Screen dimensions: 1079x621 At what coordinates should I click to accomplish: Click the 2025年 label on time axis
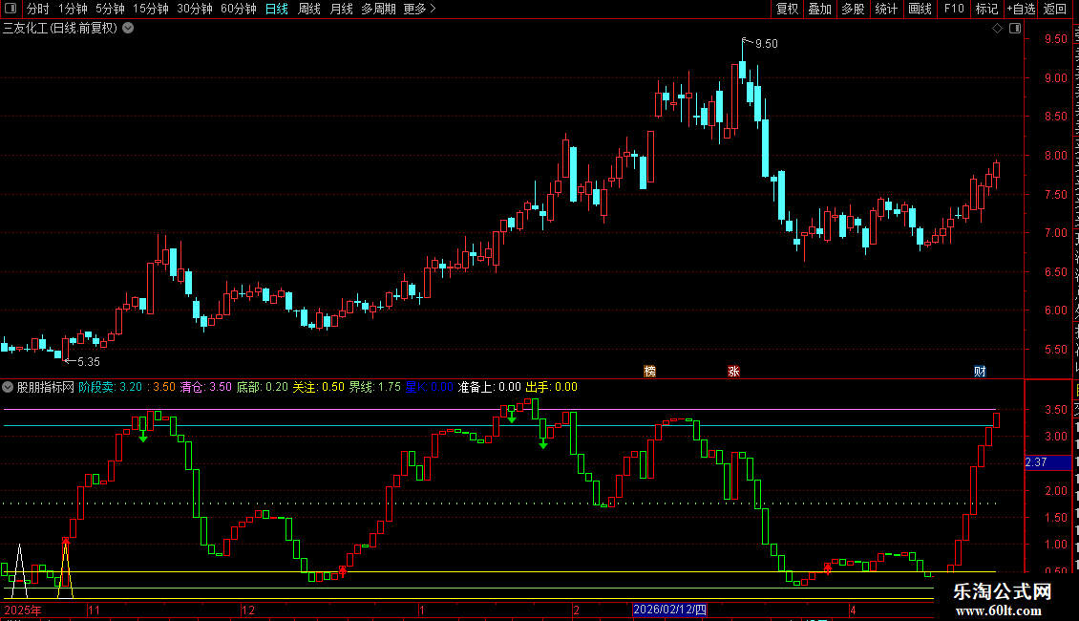24,610
